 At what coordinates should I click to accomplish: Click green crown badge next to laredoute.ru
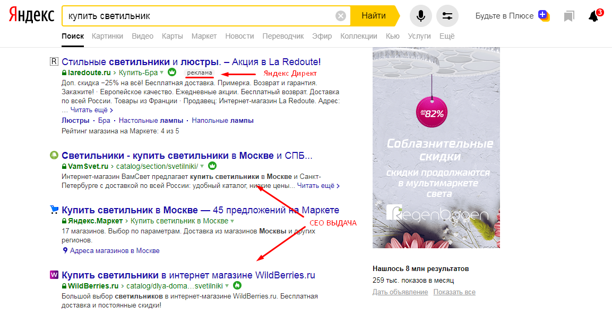pos(172,73)
